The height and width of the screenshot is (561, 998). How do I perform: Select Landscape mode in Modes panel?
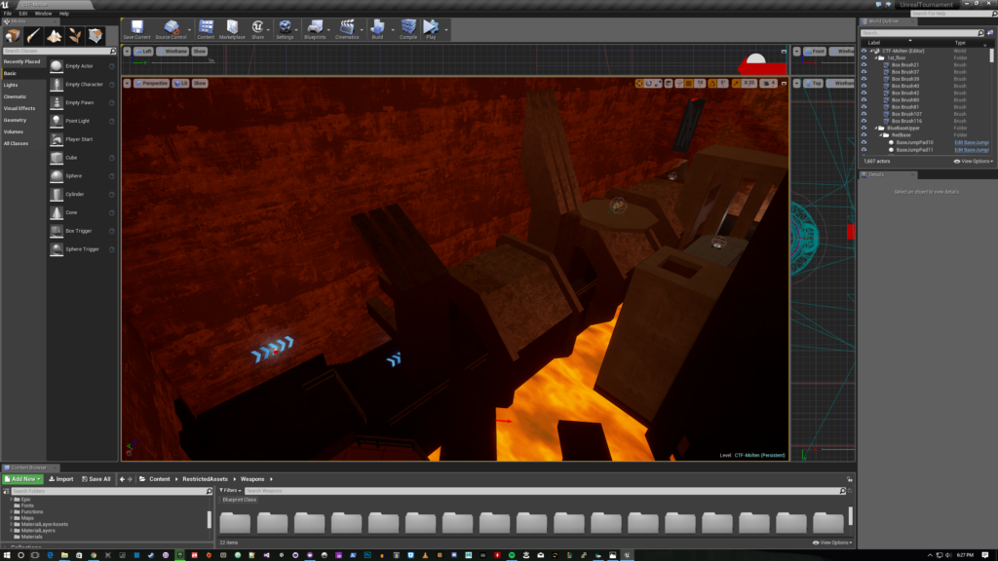pyautogui.click(x=55, y=36)
